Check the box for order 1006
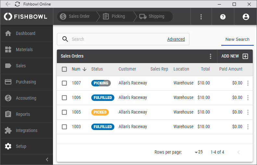Screen dimensions: 257x165 coord(64,98)
